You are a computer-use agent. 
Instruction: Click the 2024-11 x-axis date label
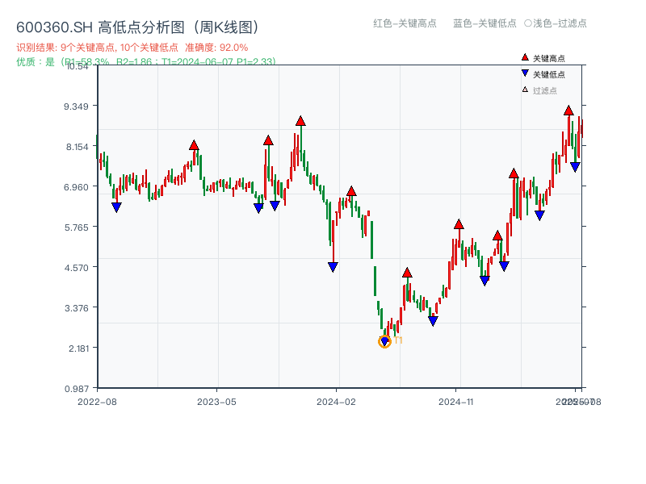tap(455, 401)
